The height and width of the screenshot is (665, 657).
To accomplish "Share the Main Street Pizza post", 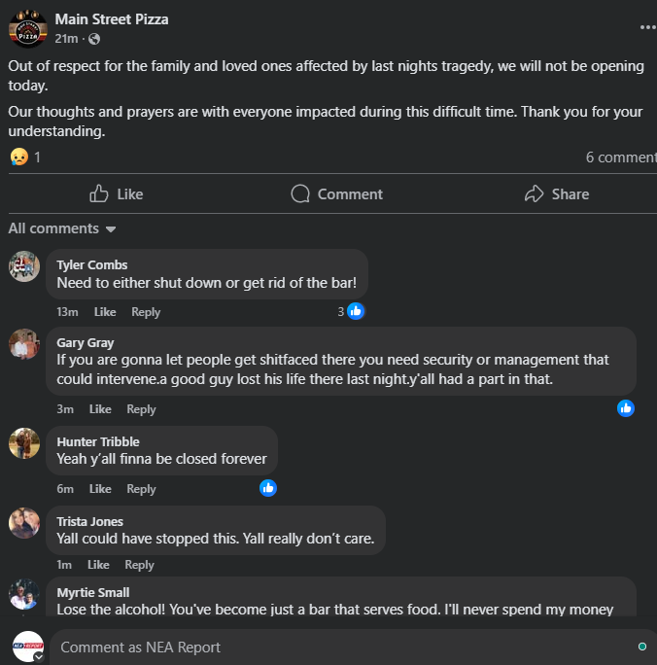I will coord(557,194).
